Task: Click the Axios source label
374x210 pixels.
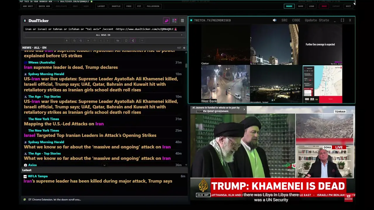Action: pos(32,165)
